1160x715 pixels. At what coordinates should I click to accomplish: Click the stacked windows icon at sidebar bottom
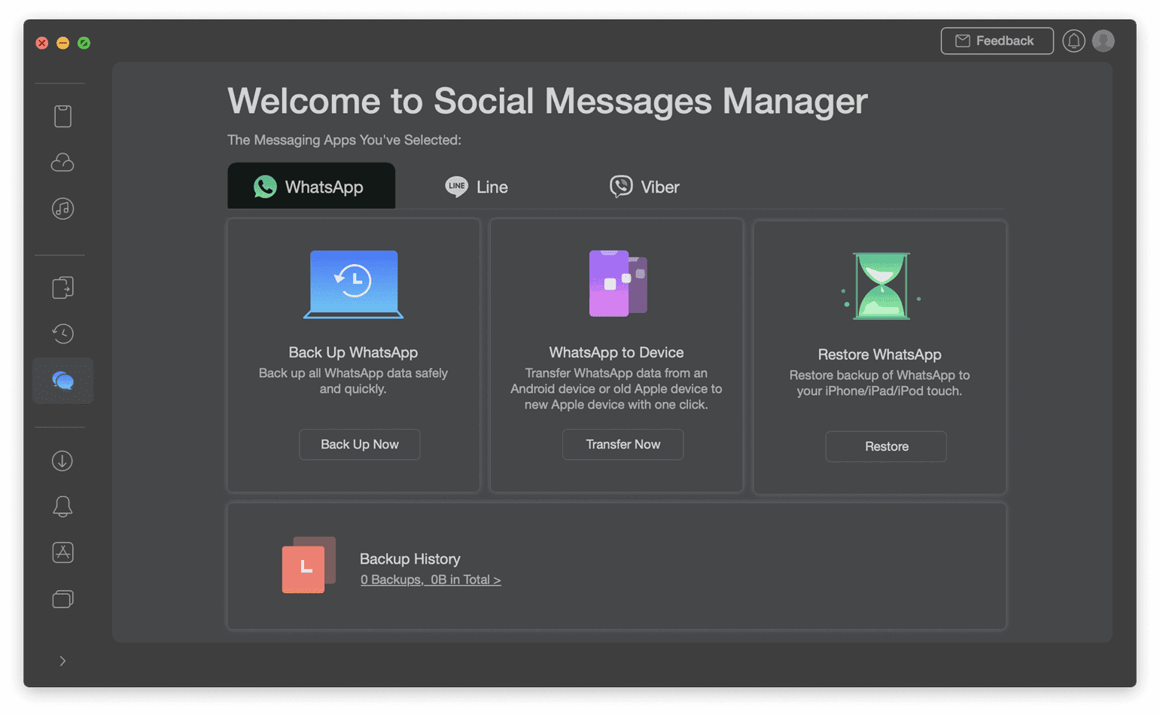(x=62, y=599)
